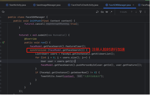Click the FaceSDKManager class sticky line
Image resolution: width=150 pixels, height=95 pixels.
28,17
